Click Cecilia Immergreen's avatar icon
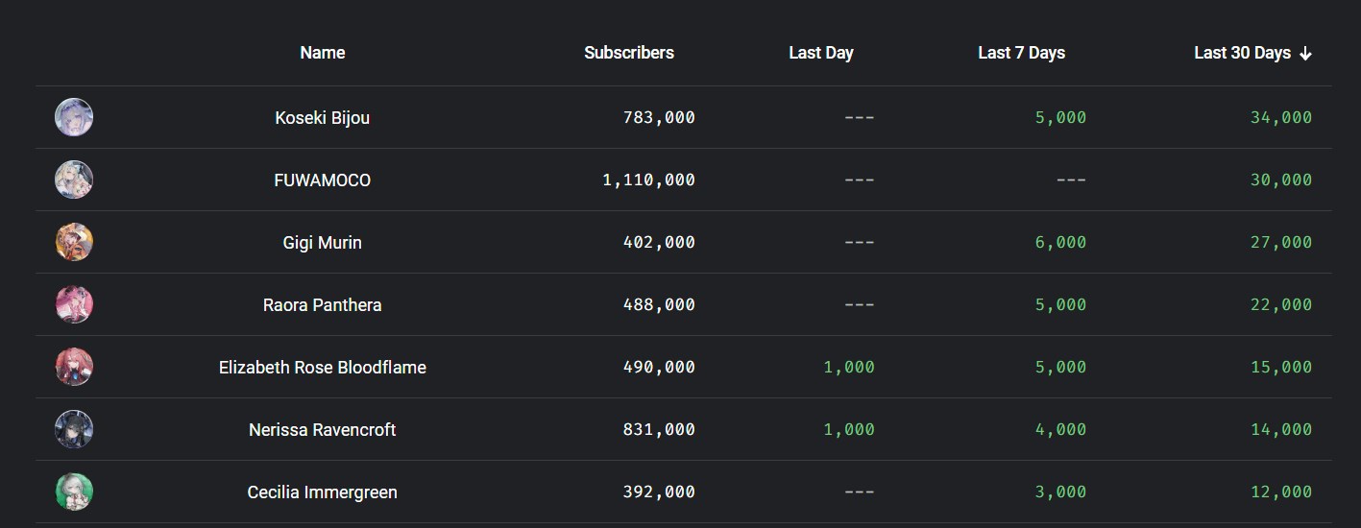Screen dimensions: 1361x528 (74, 492)
